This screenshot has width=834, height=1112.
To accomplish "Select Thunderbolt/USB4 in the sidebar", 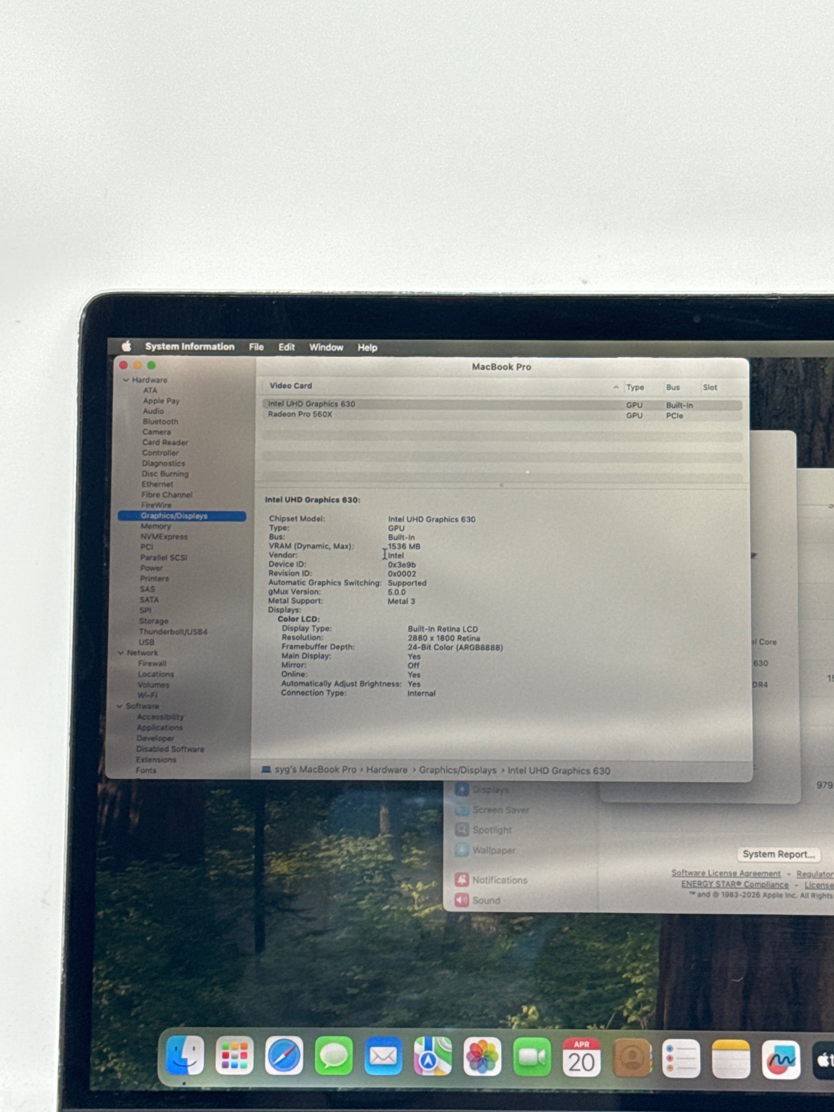I will [x=173, y=631].
